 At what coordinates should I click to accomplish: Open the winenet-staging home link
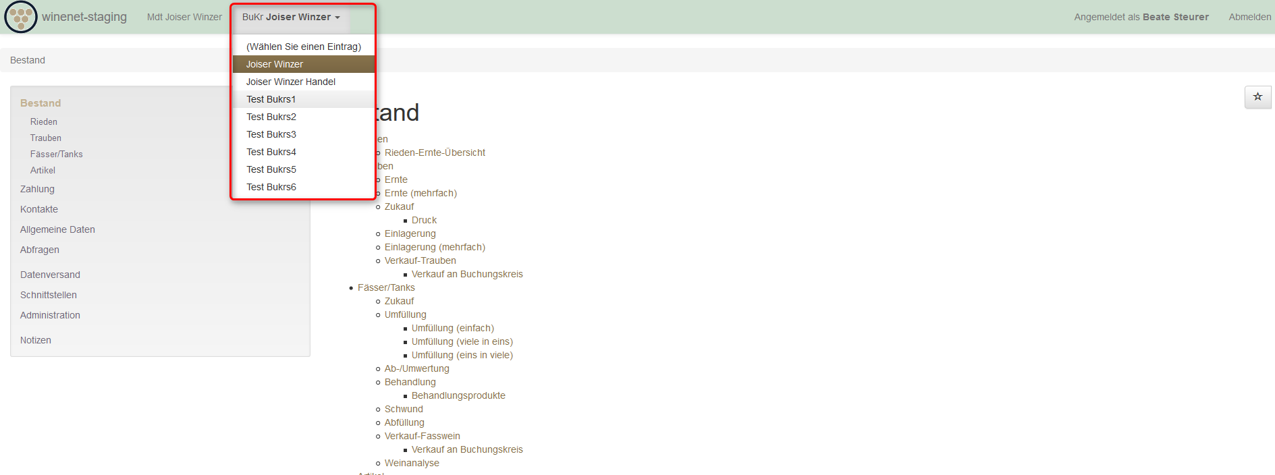[84, 17]
